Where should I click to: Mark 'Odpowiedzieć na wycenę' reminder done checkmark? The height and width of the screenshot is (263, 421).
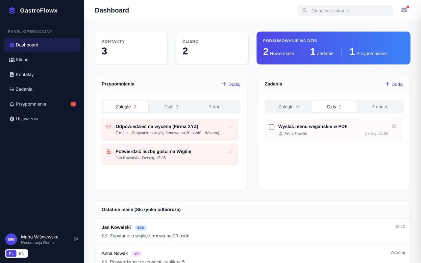(231, 127)
